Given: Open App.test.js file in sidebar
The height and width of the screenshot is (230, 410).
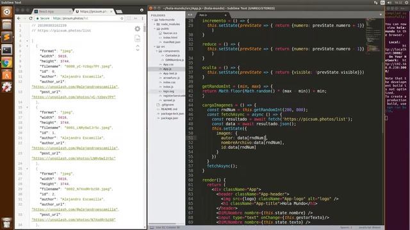Looking at the screenshot, I should (170, 73).
